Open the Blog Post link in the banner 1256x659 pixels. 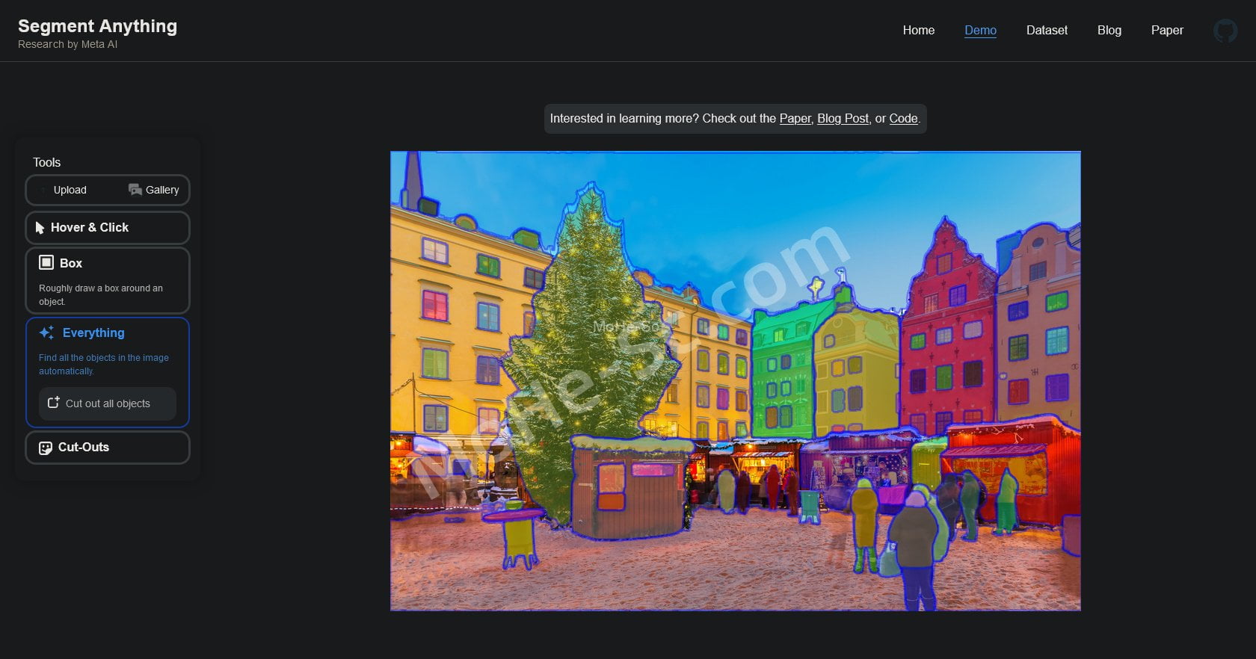843,119
